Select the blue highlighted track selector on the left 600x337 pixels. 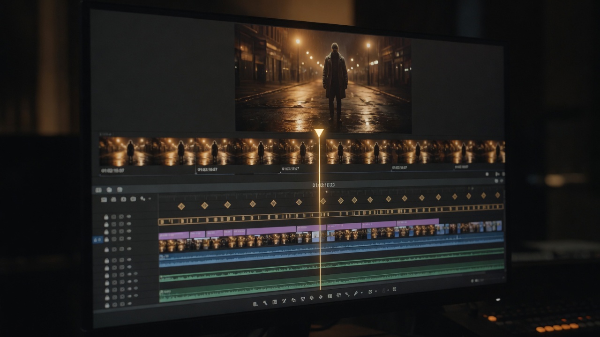click(97, 240)
